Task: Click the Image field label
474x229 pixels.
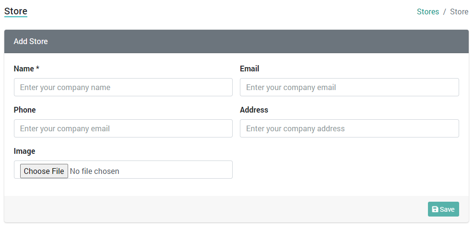Action: tap(24, 151)
